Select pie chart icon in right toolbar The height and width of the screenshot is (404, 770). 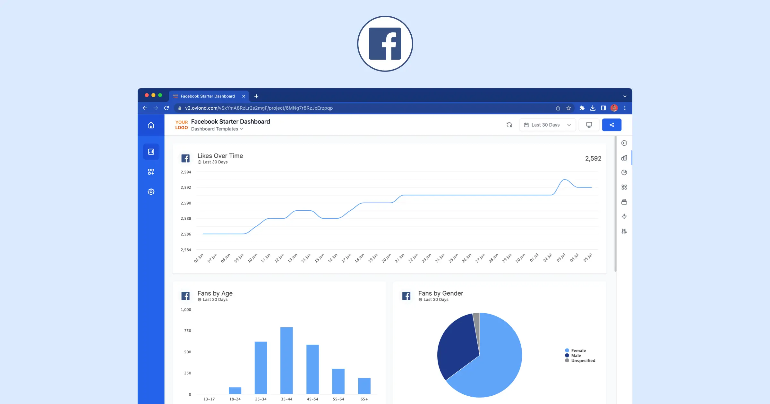(x=624, y=173)
